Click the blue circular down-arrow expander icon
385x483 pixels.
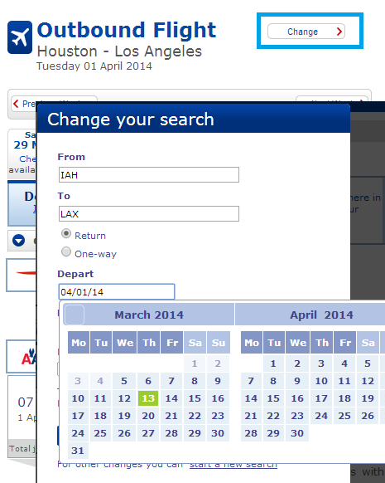click(x=18, y=241)
